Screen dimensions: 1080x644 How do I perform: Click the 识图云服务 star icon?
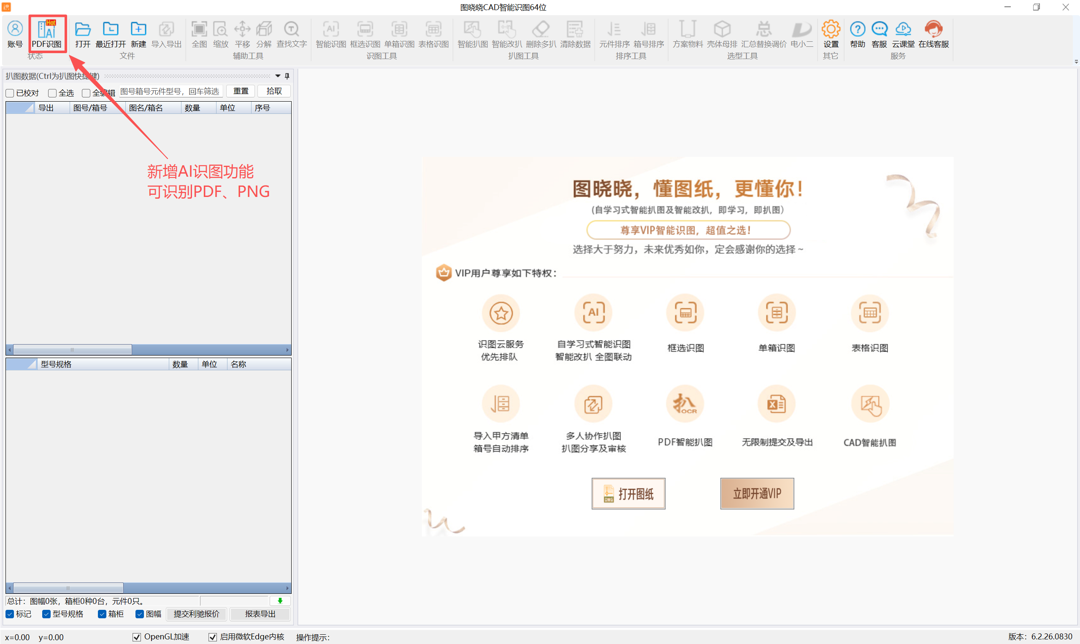coord(501,313)
